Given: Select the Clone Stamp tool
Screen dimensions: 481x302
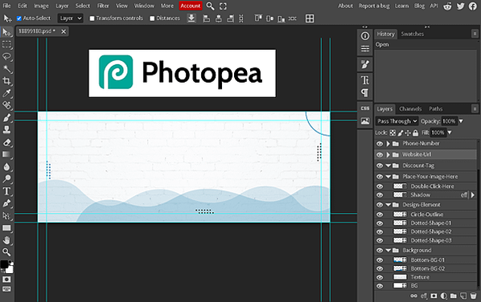Looking at the screenshot, I should pyautogui.click(x=6, y=130).
